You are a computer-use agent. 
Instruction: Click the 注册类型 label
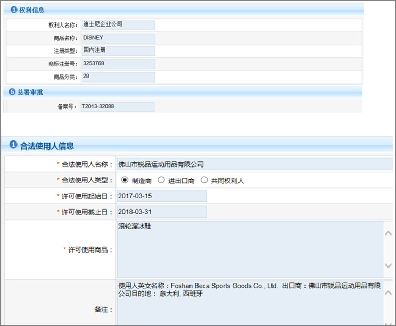point(65,51)
